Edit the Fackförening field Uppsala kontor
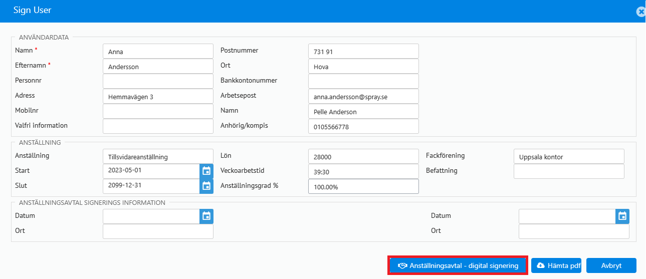The height and width of the screenshot is (279, 646). [x=569, y=156]
